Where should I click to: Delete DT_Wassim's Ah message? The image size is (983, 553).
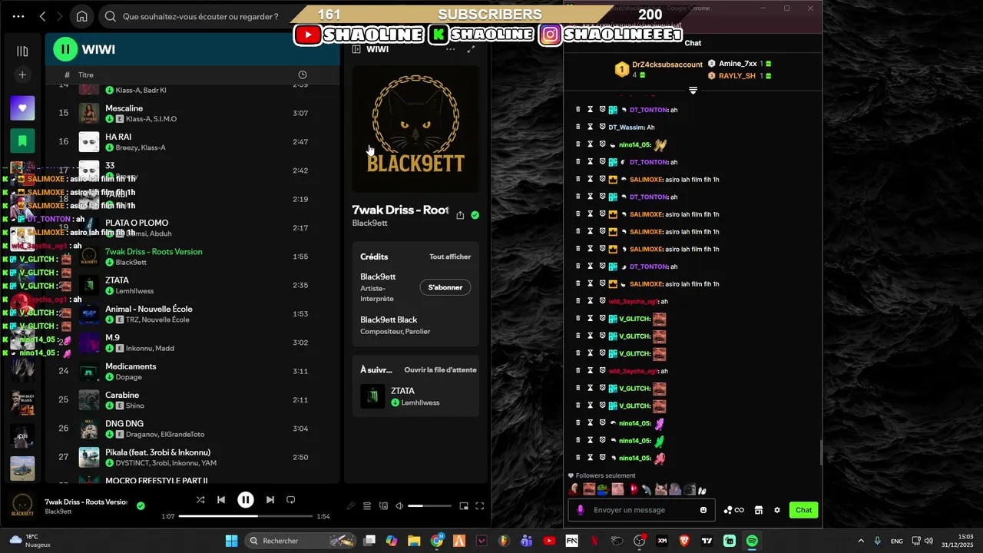578,127
